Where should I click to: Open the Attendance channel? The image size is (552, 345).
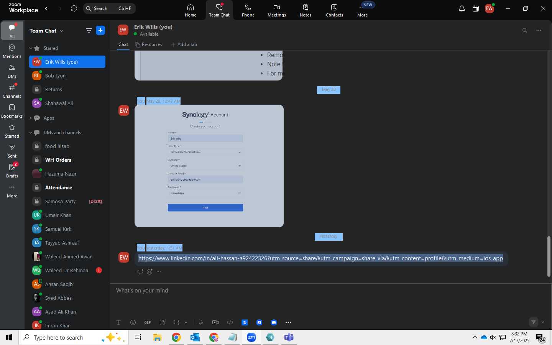[67, 187]
